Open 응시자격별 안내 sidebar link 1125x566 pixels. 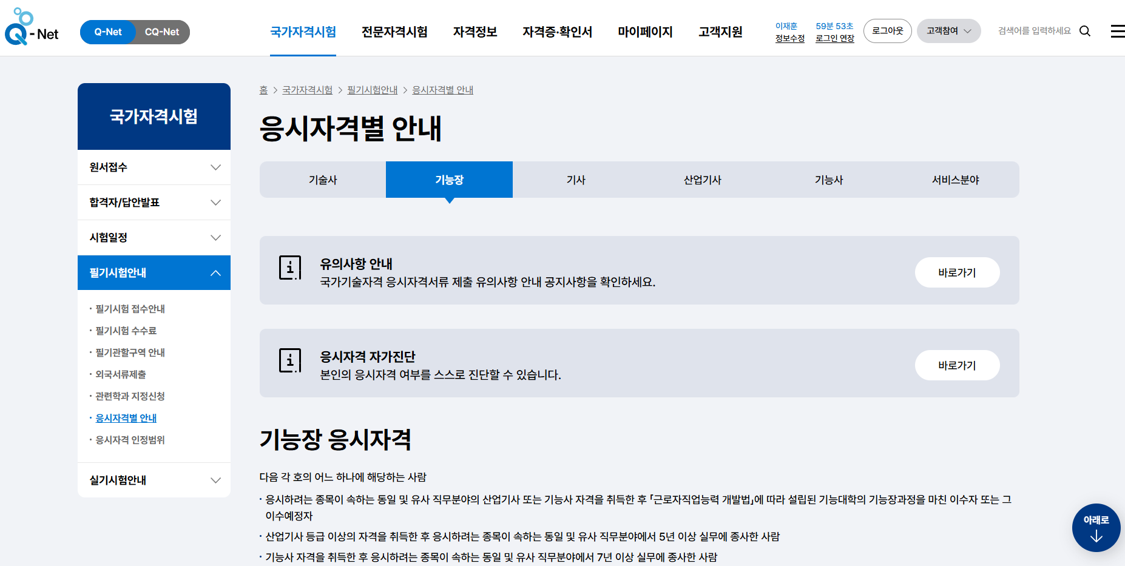point(126,418)
